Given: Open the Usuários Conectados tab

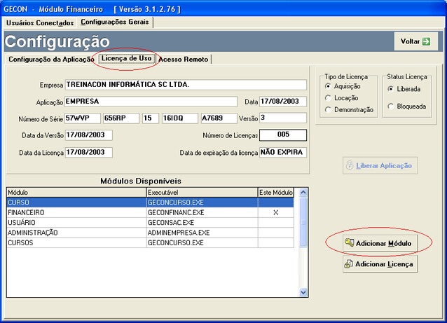Looking at the screenshot, I should (39, 22).
